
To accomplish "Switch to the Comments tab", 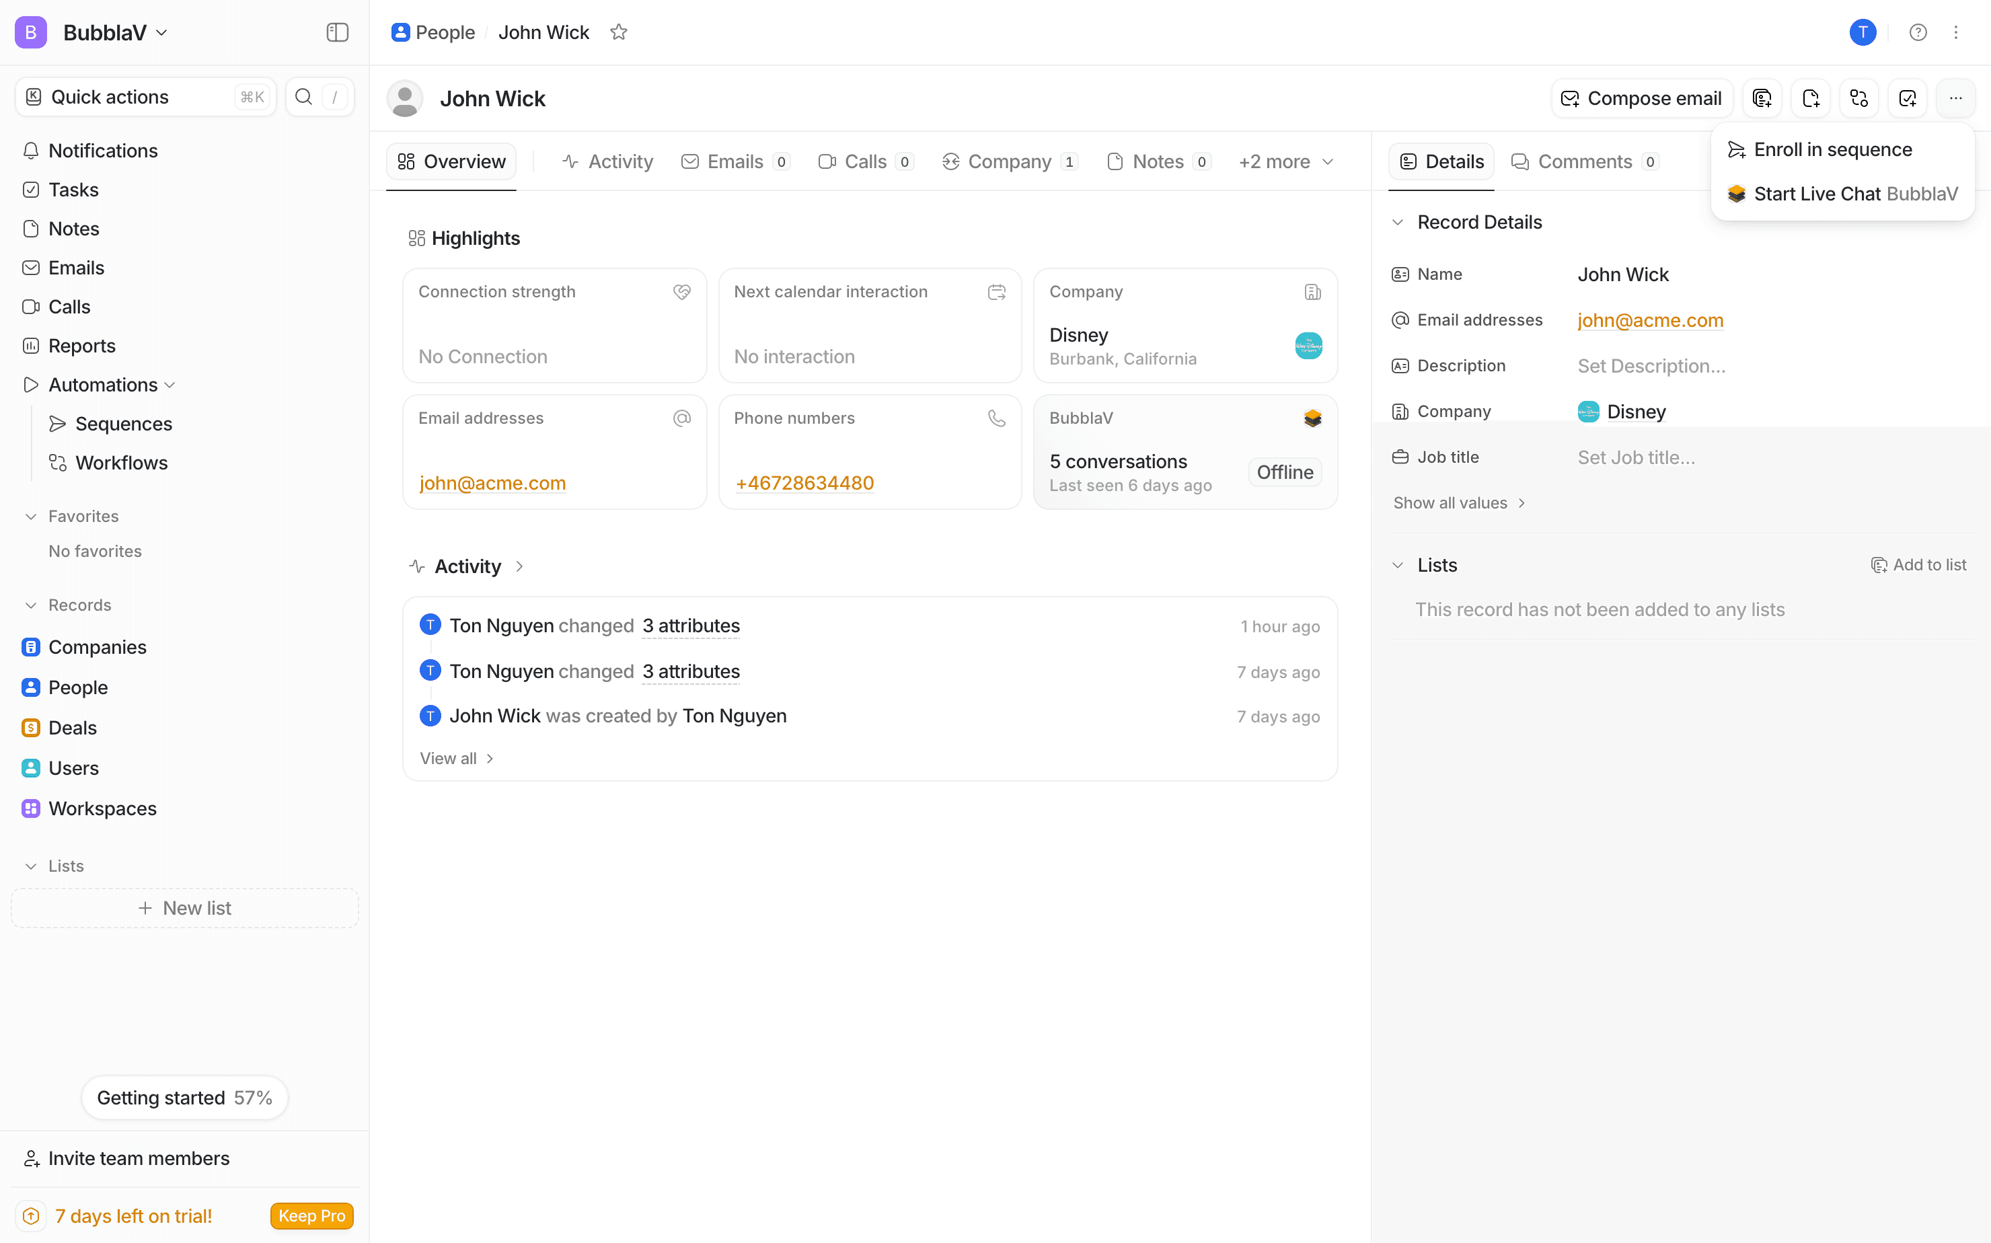I will tap(1584, 162).
